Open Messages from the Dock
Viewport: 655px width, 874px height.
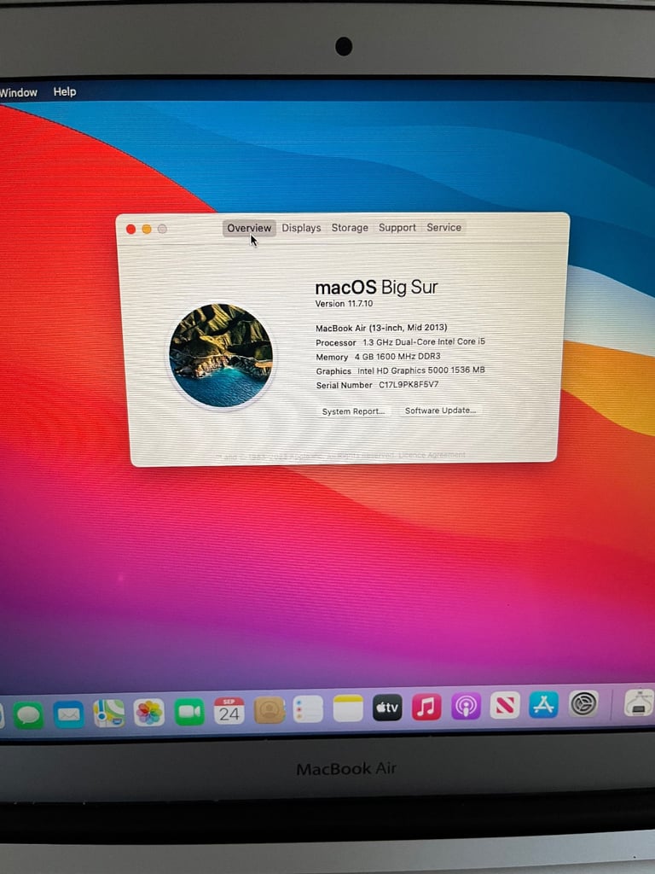(28, 714)
